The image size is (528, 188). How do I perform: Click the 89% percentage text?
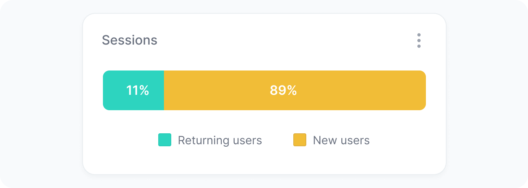point(283,90)
